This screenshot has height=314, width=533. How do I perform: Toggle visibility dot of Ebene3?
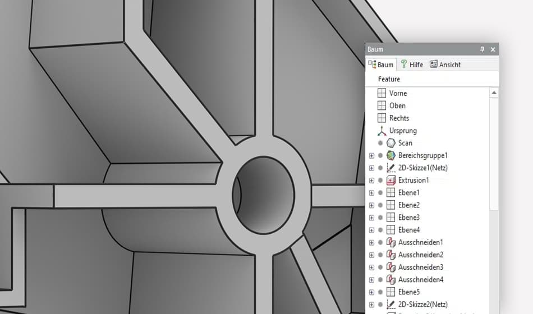(380, 218)
